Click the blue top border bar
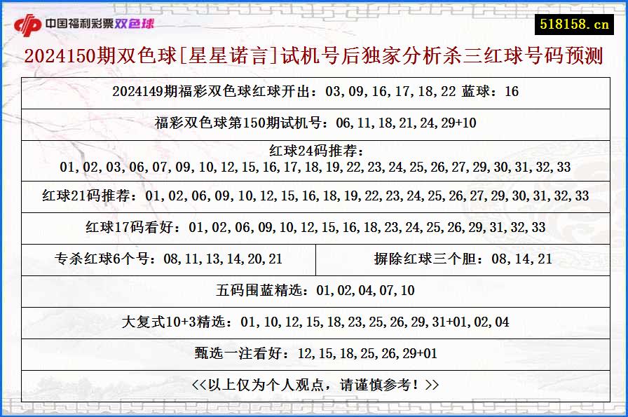The width and height of the screenshot is (628, 417). (314, 2)
